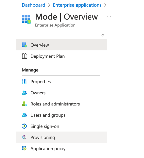This screenshot has height=158, width=144.
Task: Open the ellipsis more options menu
Action: (109, 17)
